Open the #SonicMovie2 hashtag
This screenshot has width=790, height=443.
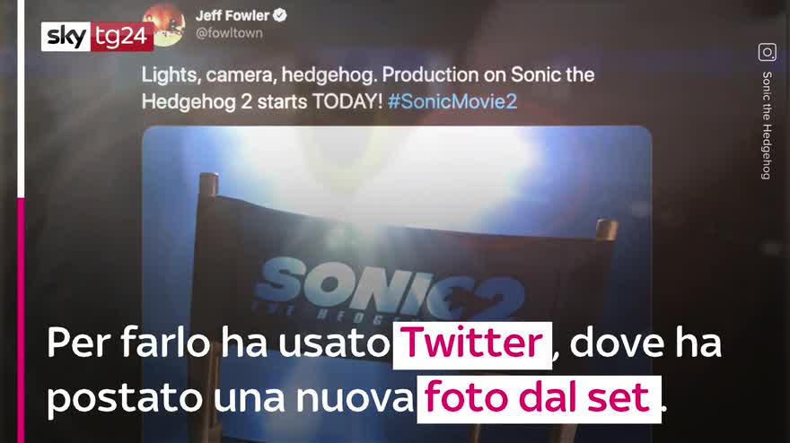click(x=452, y=101)
